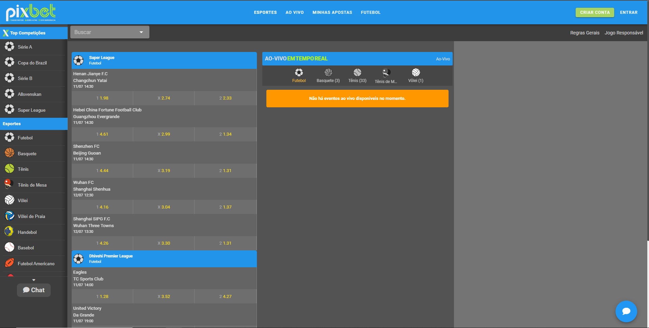Select Basquete basketball icon

pos(9,153)
